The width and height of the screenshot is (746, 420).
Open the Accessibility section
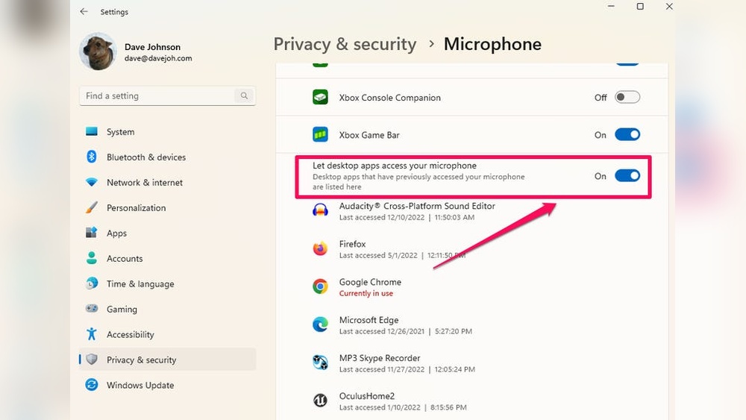[x=167, y=334]
